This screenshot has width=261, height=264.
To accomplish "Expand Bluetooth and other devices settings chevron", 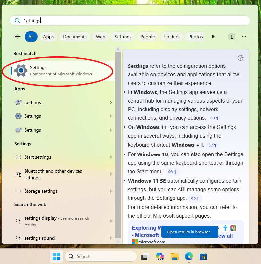I will pos(111,174).
